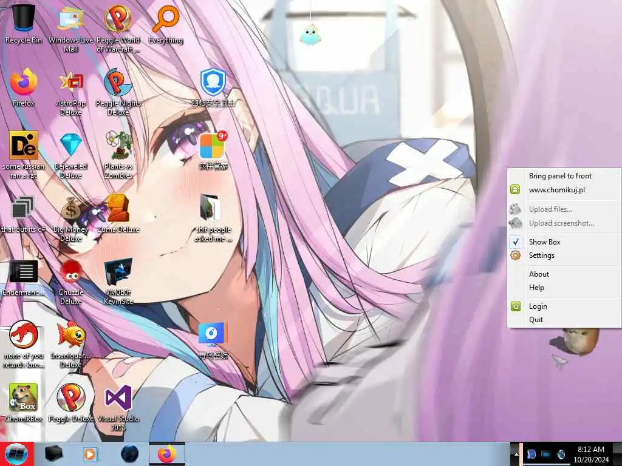Image resolution: width=622 pixels, height=466 pixels.
Task: Open the network tray icon
Action: tap(546, 454)
